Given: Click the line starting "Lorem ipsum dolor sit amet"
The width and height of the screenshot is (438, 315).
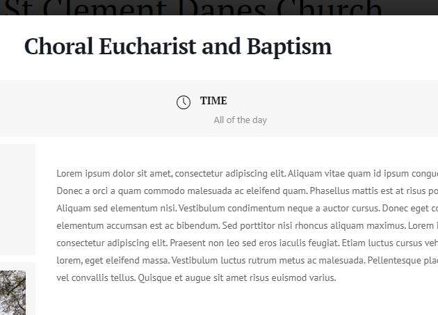Looking at the screenshot, I should click(x=248, y=174).
